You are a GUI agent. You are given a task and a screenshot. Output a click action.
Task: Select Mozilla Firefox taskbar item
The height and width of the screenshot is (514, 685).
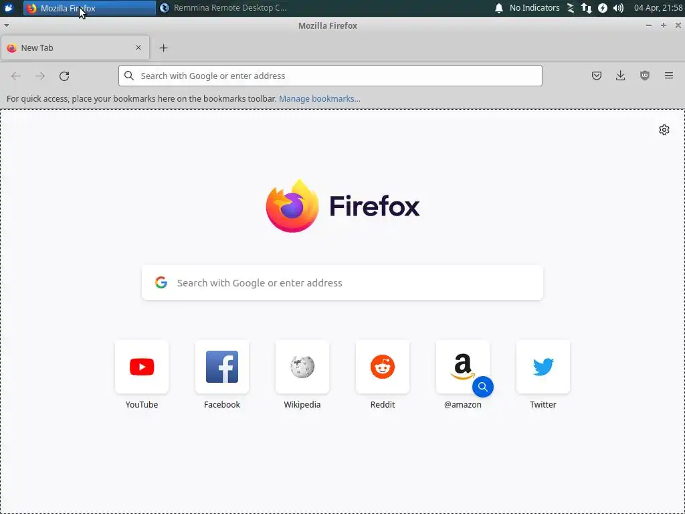(90, 8)
